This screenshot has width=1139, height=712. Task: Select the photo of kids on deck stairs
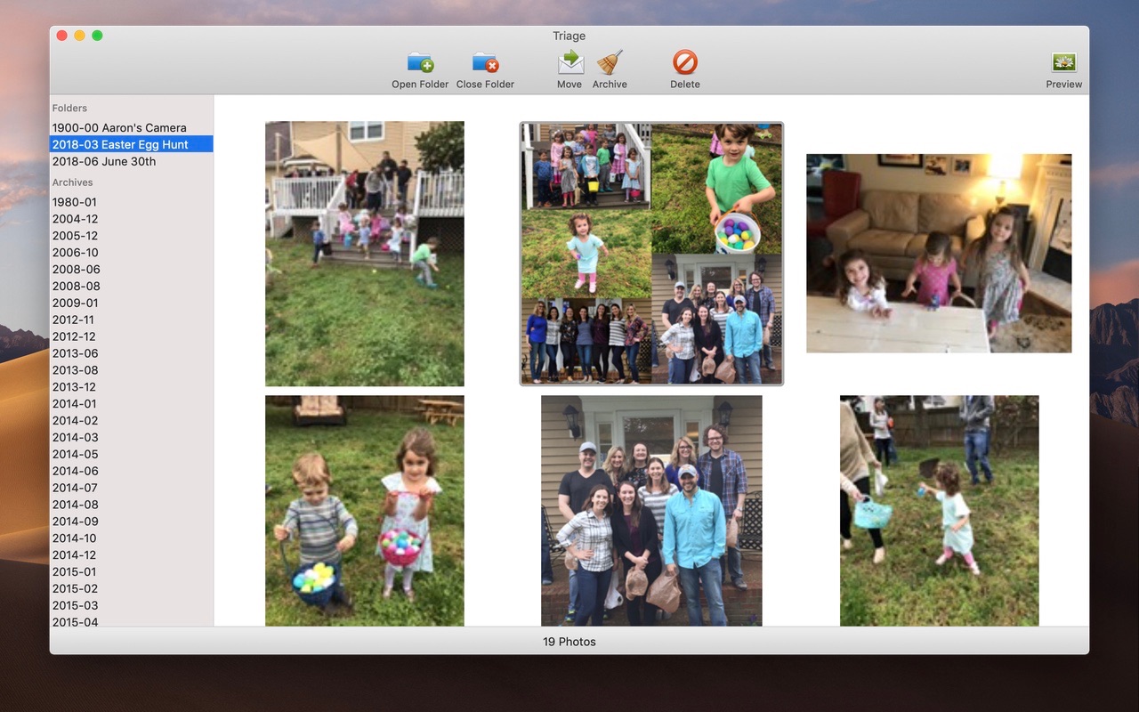(x=365, y=254)
